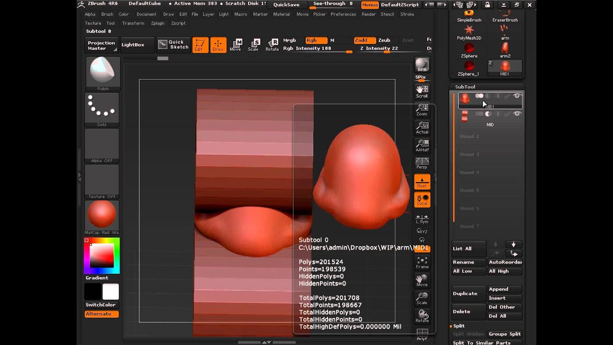Enable Zsub sculpting mode
The width and height of the screenshot is (613, 345).
(384, 40)
